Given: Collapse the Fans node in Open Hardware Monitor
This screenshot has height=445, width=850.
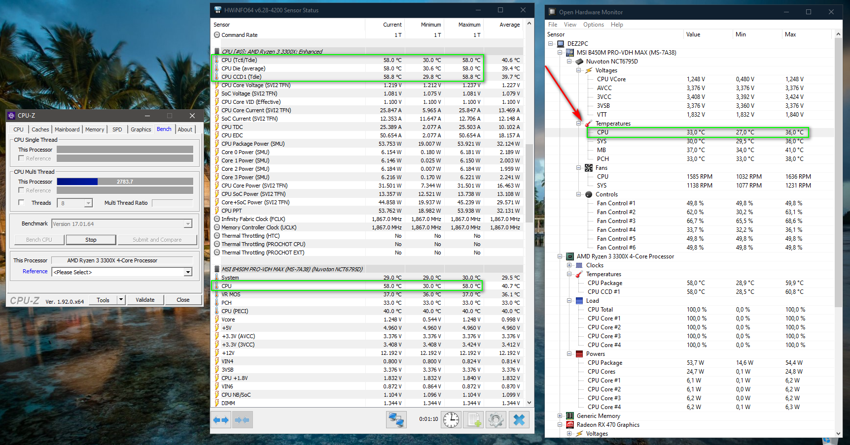Looking at the screenshot, I should click(x=579, y=168).
